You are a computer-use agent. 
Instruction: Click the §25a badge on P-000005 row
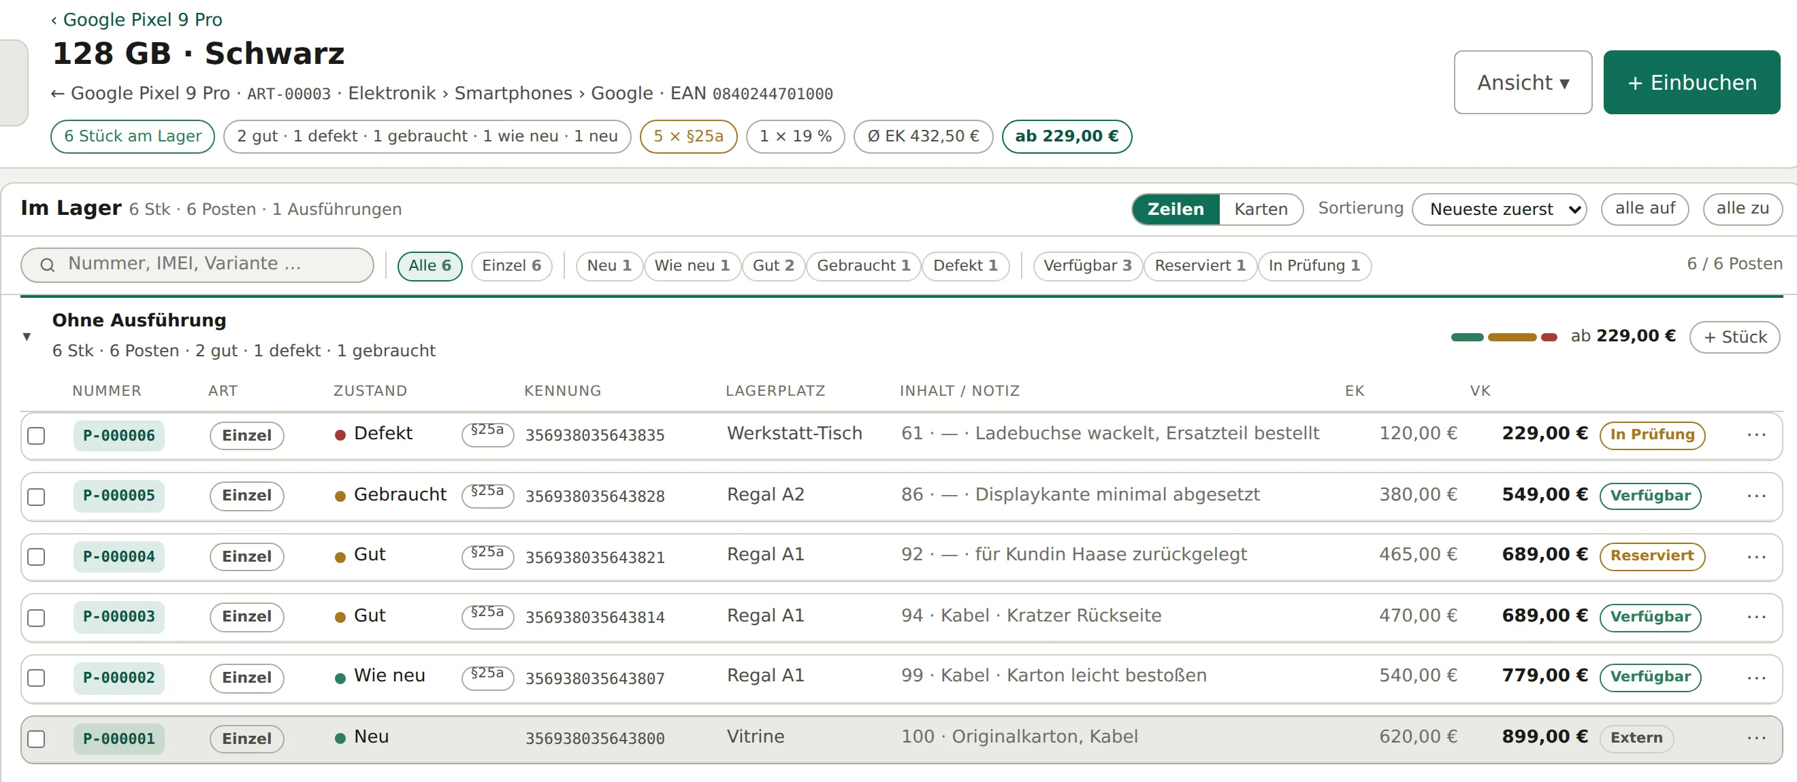487,494
